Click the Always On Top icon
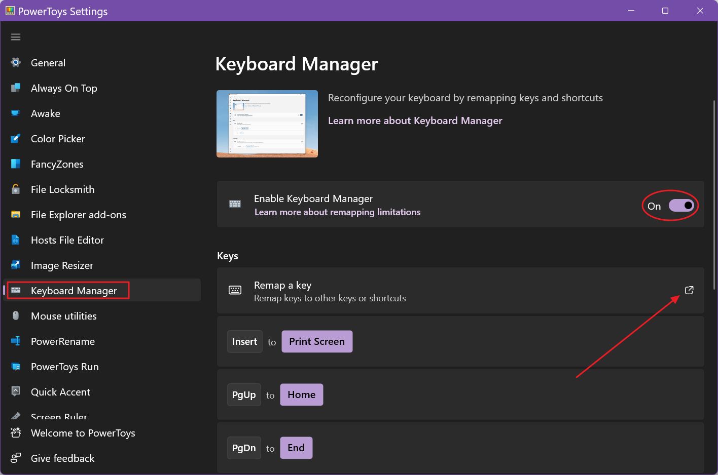The image size is (718, 475). pos(16,88)
